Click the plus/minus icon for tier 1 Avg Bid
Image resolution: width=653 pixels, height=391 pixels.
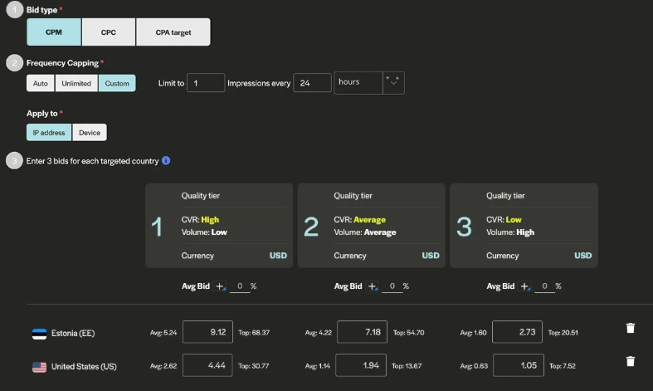pyautogui.click(x=221, y=286)
